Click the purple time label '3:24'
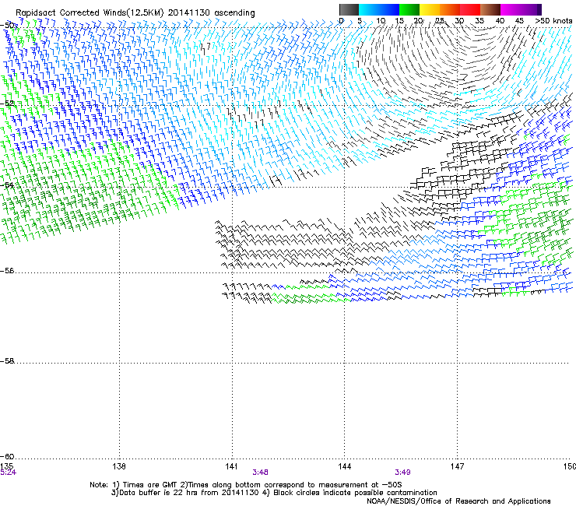576x506 pixels. 8,473
